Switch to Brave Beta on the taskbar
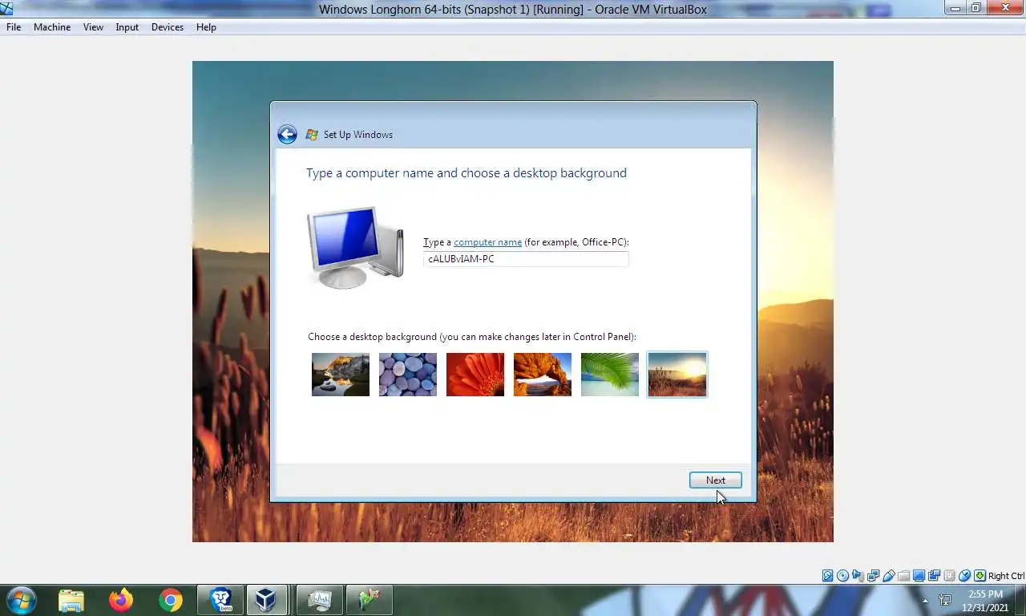Viewport: 1026px width, 616px height. click(220, 600)
